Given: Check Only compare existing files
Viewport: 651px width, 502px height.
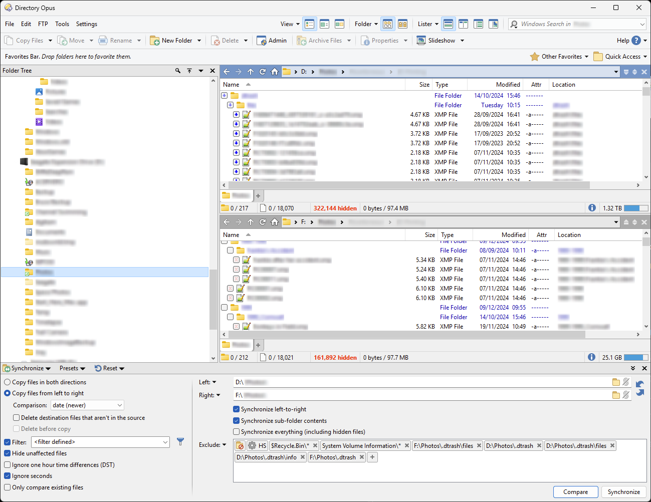Looking at the screenshot, I should (8, 487).
